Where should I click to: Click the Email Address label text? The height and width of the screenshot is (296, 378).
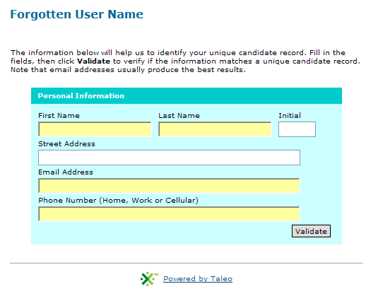(x=66, y=172)
